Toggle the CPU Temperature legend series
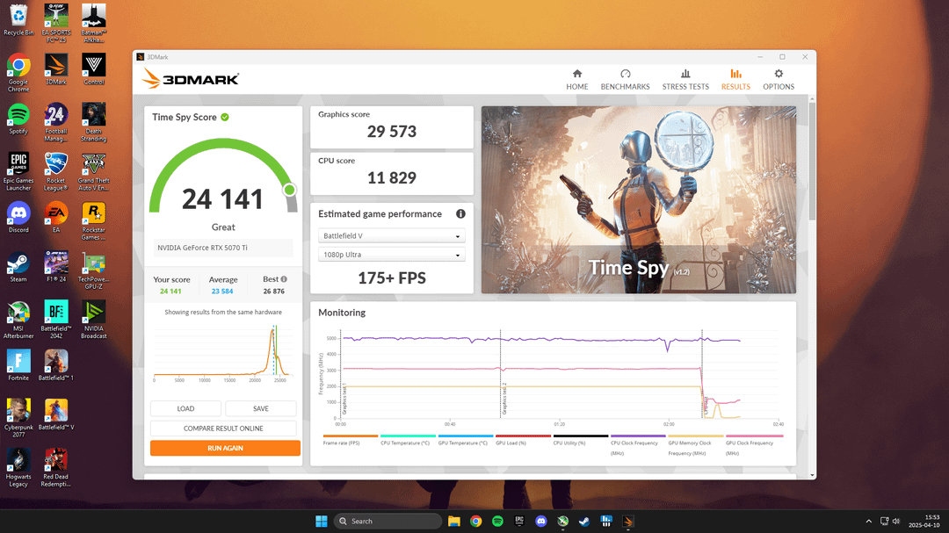Image resolution: width=949 pixels, height=533 pixels. coord(408,441)
